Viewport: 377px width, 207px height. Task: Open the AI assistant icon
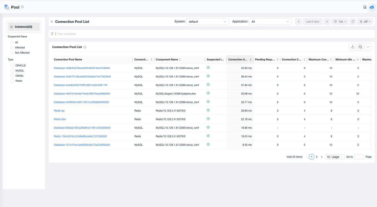(372, 7)
